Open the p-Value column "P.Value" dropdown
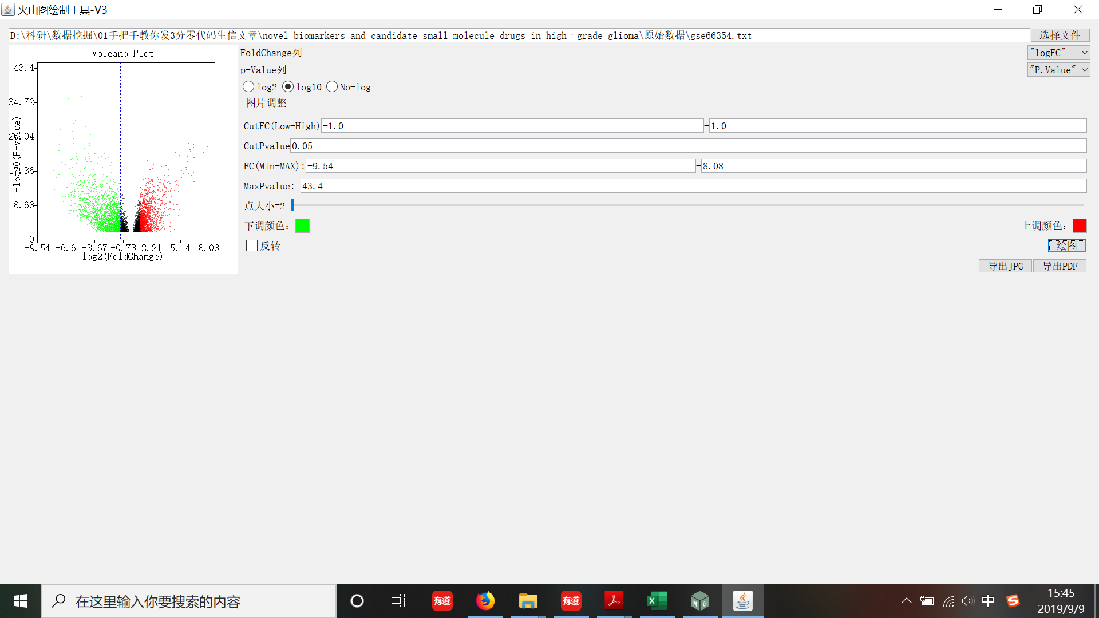 1058,70
